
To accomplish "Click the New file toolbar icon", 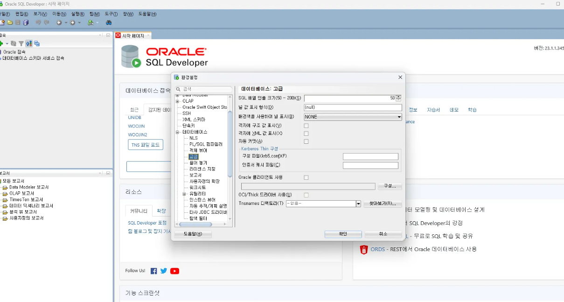I will [2, 22].
